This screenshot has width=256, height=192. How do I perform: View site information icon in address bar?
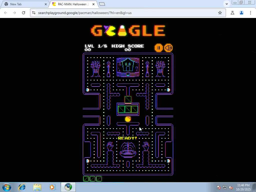34,13
